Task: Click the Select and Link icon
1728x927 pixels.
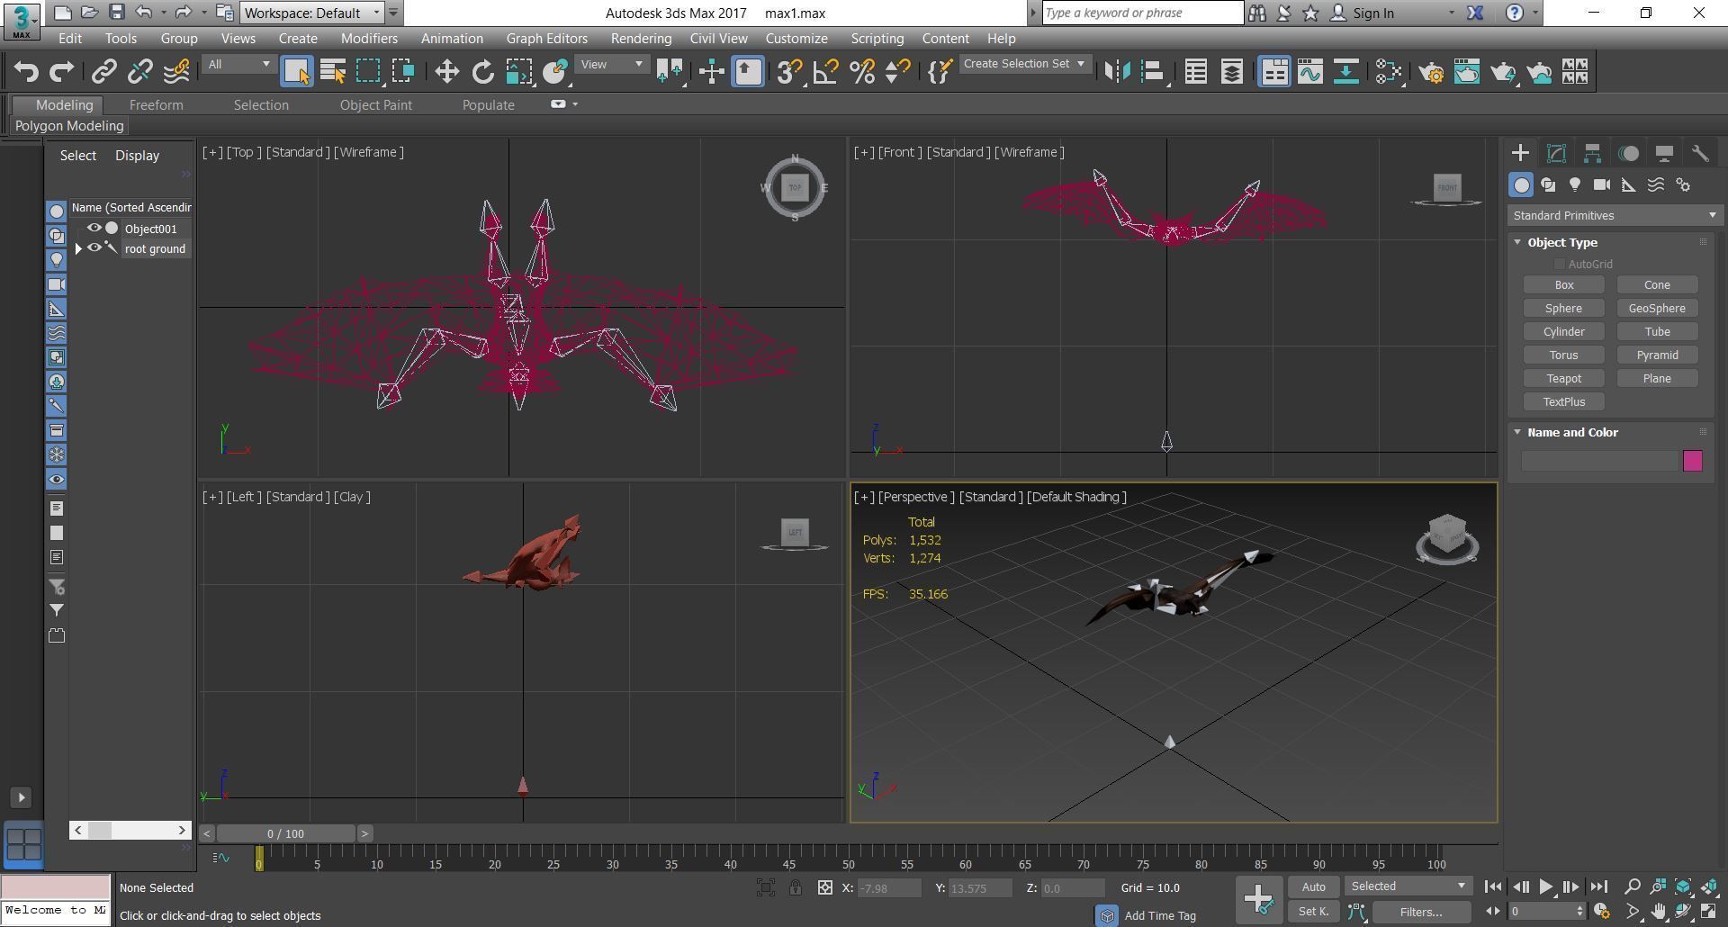Action: [103, 72]
